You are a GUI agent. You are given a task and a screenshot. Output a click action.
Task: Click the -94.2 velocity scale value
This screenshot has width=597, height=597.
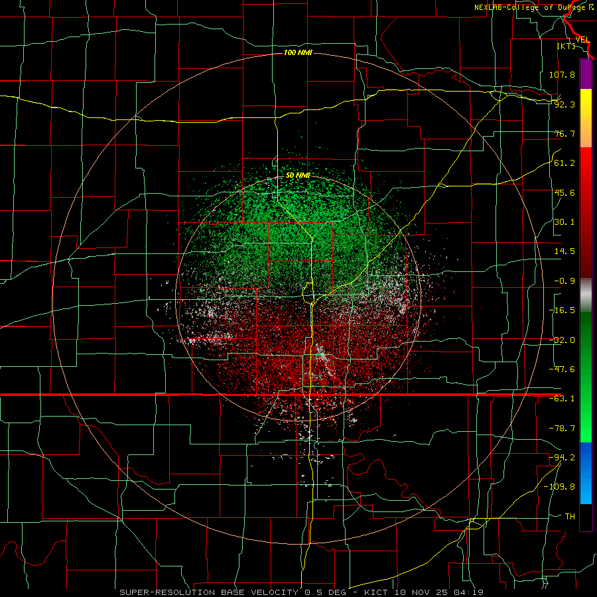click(562, 457)
